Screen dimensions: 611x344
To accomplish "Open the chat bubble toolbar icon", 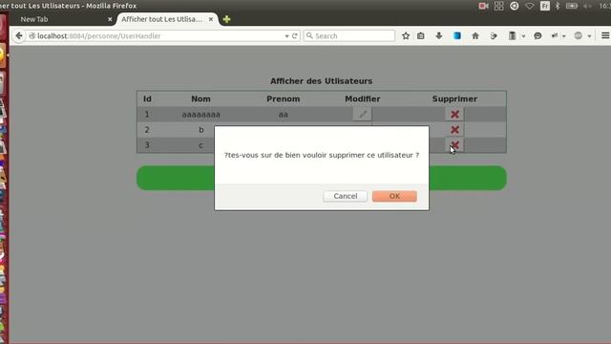I will [537, 36].
